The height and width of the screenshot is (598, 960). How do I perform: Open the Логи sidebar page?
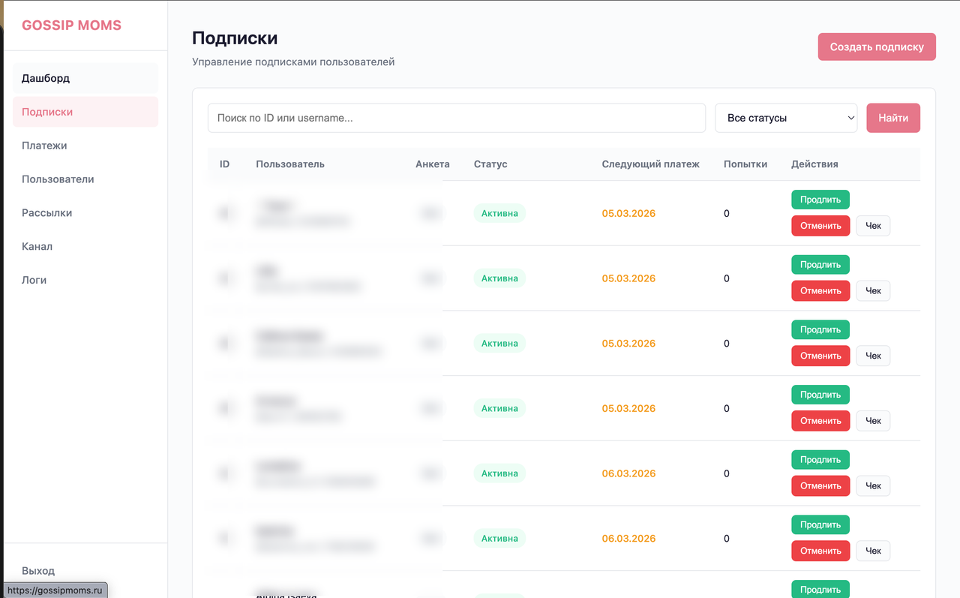click(x=34, y=280)
